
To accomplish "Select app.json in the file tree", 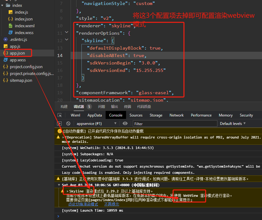I will (x=17, y=53).
